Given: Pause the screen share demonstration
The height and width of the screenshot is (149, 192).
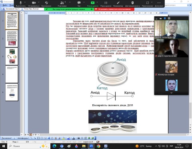Looking at the screenshot, I should point(106,4).
